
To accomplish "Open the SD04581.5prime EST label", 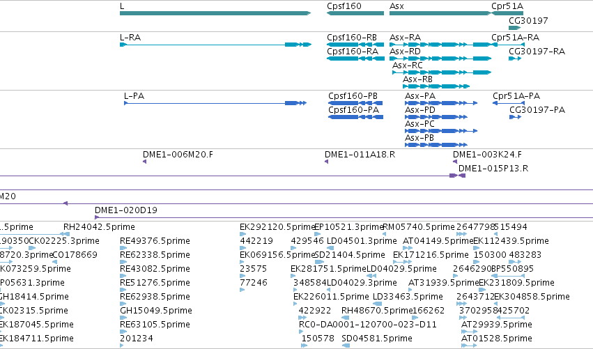I will [377, 339].
